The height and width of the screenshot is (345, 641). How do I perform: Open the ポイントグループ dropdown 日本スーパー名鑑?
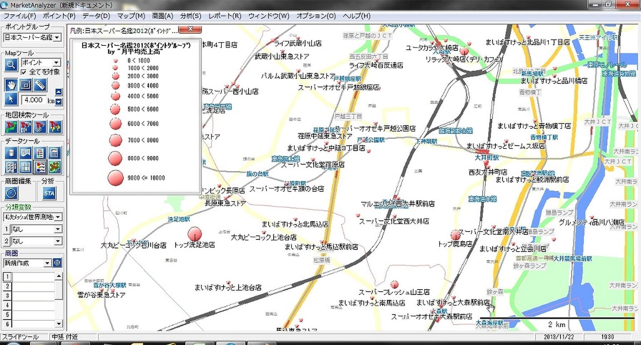(32, 37)
